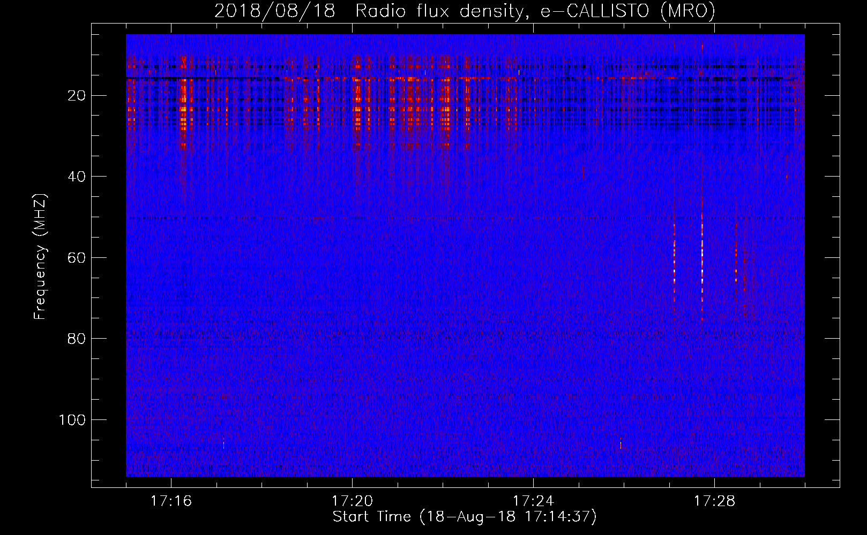Click the '100' frequency tick label
Image resolution: width=867 pixels, height=535 pixels.
[72, 420]
